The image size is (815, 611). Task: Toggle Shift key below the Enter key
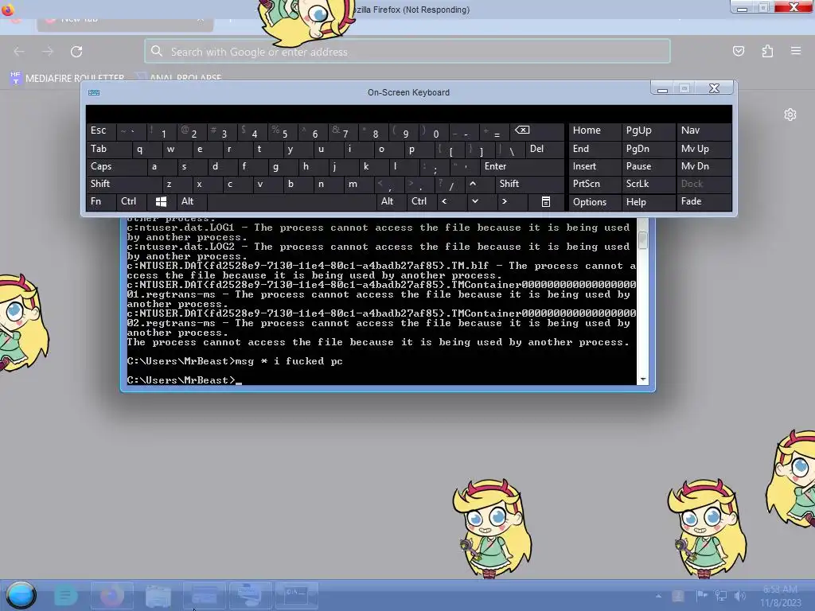click(x=529, y=184)
